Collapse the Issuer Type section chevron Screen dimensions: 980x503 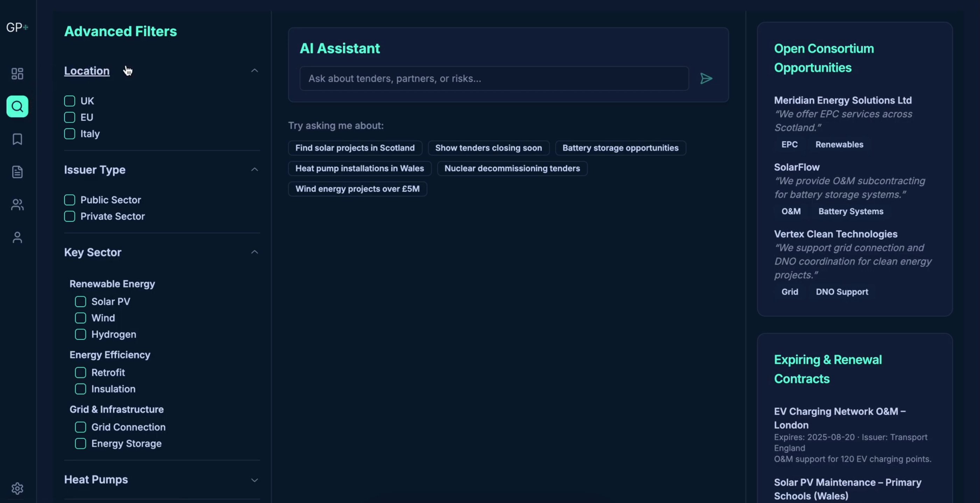click(x=254, y=170)
